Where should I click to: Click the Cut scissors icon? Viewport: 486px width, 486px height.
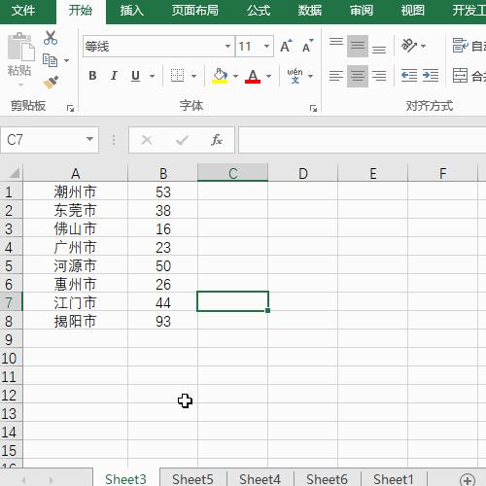pos(51,38)
